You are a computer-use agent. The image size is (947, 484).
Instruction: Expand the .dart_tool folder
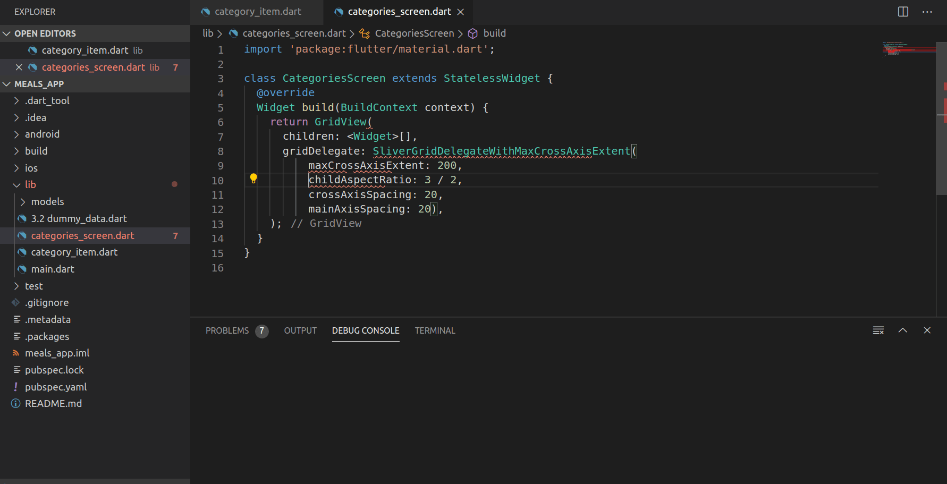tap(16, 100)
